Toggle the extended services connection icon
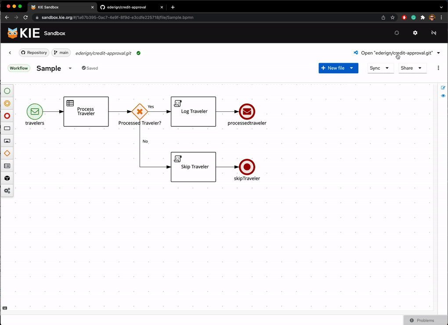This screenshot has height=325, width=448. pyautogui.click(x=434, y=33)
